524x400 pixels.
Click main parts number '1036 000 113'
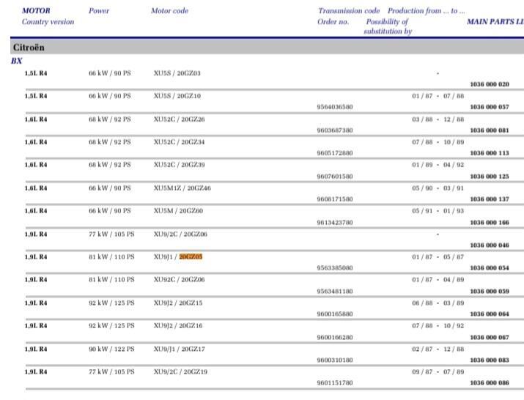click(490, 153)
